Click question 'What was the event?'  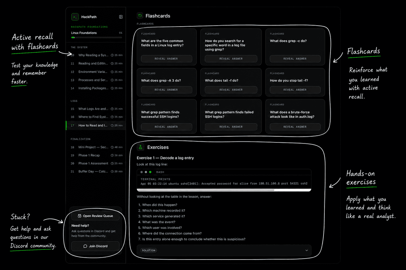pos(159,222)
